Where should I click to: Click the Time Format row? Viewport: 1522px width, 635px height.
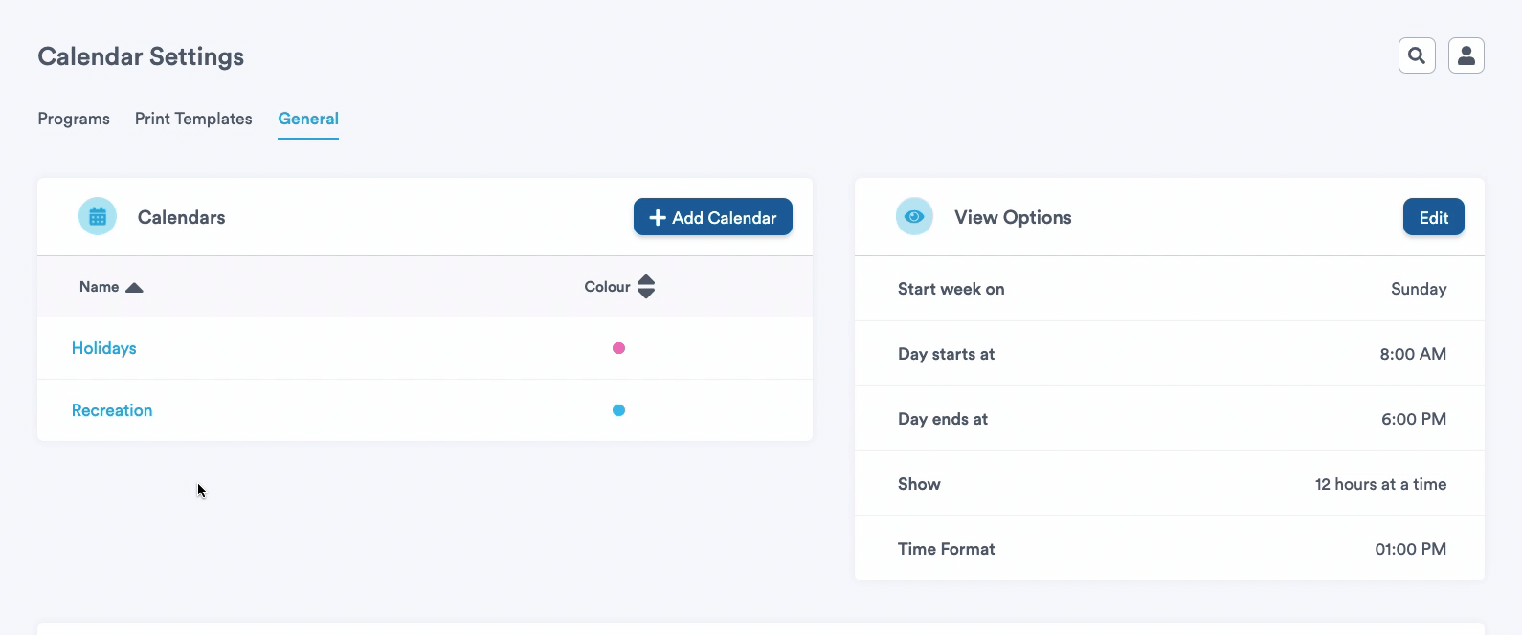1170,549
